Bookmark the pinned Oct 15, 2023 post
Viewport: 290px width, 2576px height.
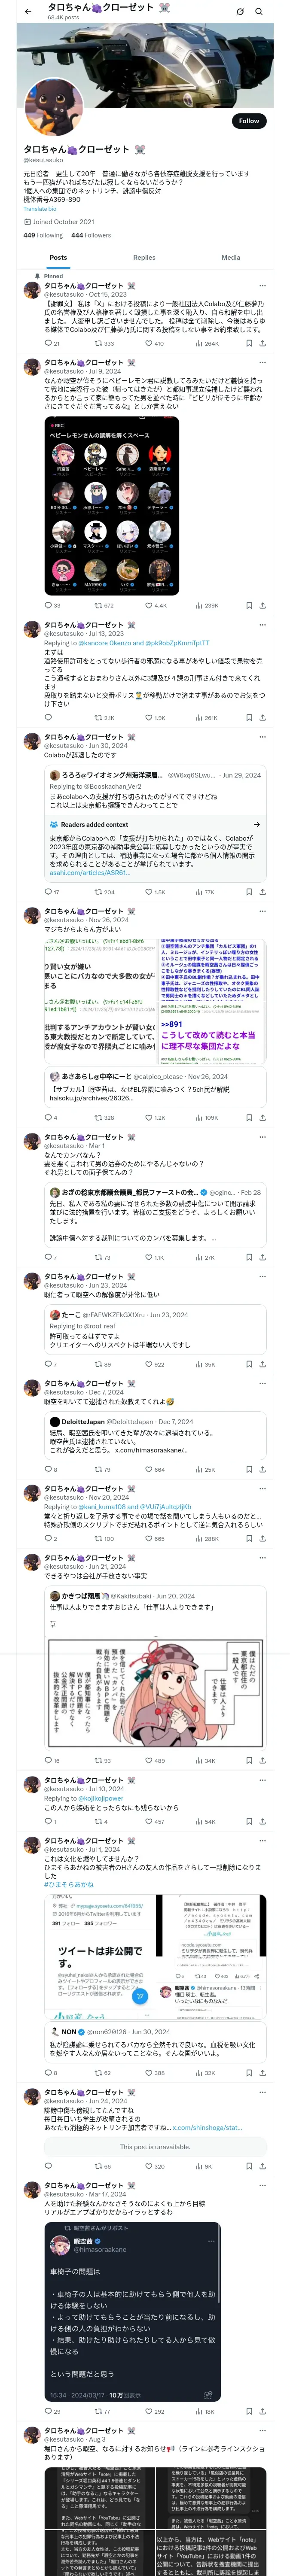tap(249, 343)
